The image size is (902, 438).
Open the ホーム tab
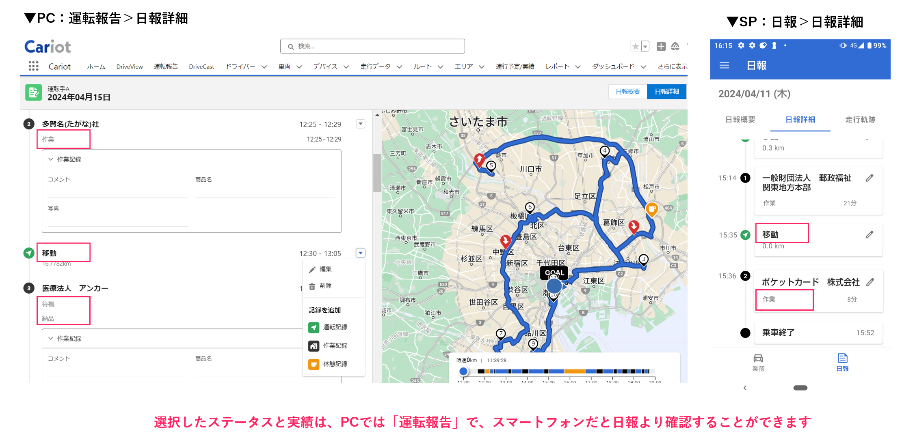coord(96,67)
